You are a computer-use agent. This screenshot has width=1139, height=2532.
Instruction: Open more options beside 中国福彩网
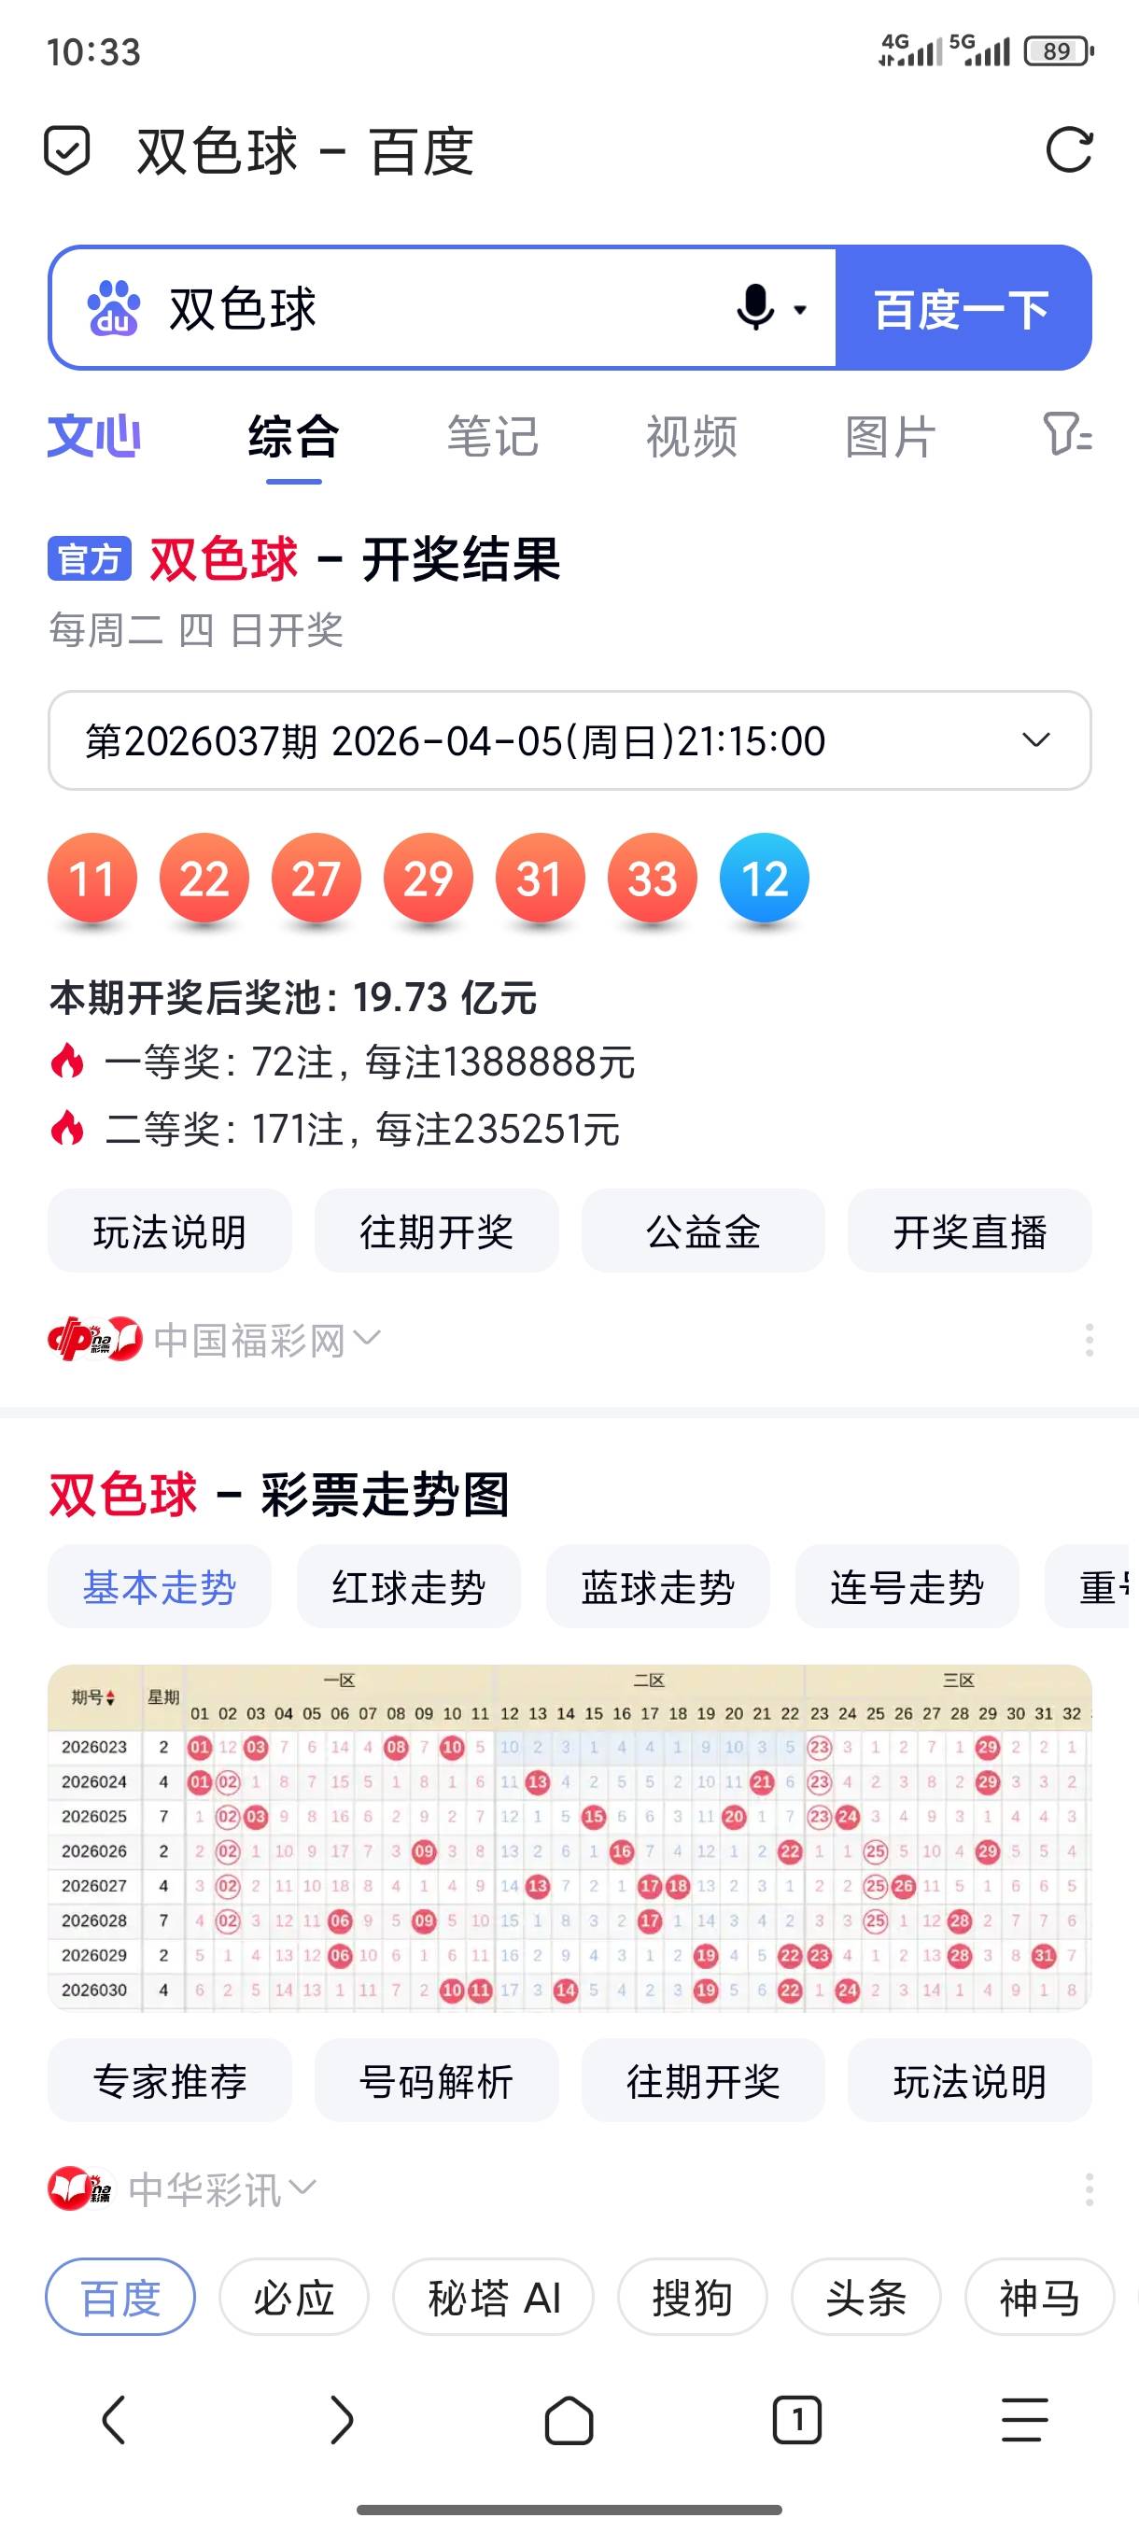[1089, 1340]
